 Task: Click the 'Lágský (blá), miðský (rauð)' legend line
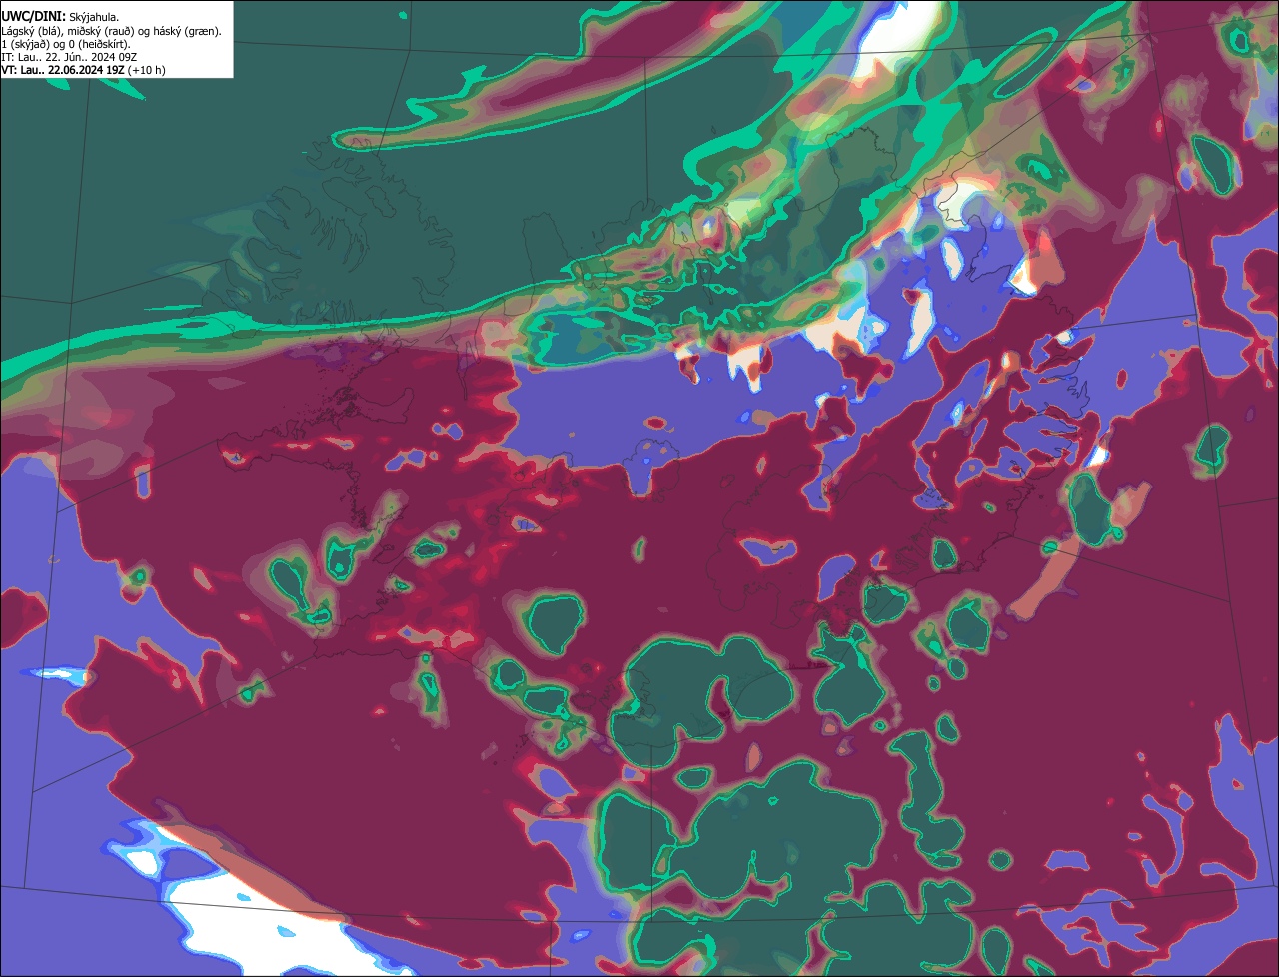pos(111,31)
